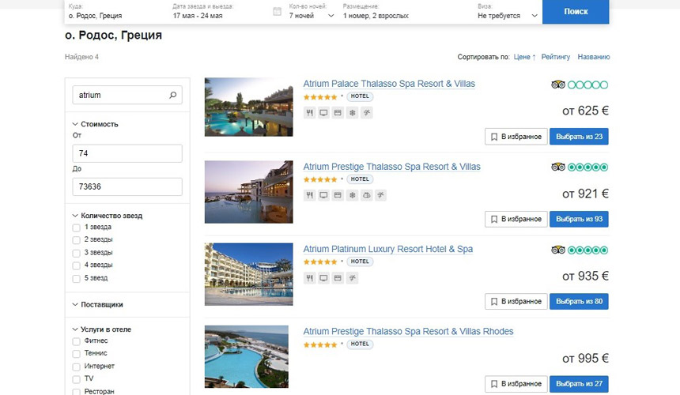680x395 pixels.
Task: Open the calendar icon for dates
Action: (277, 12)
